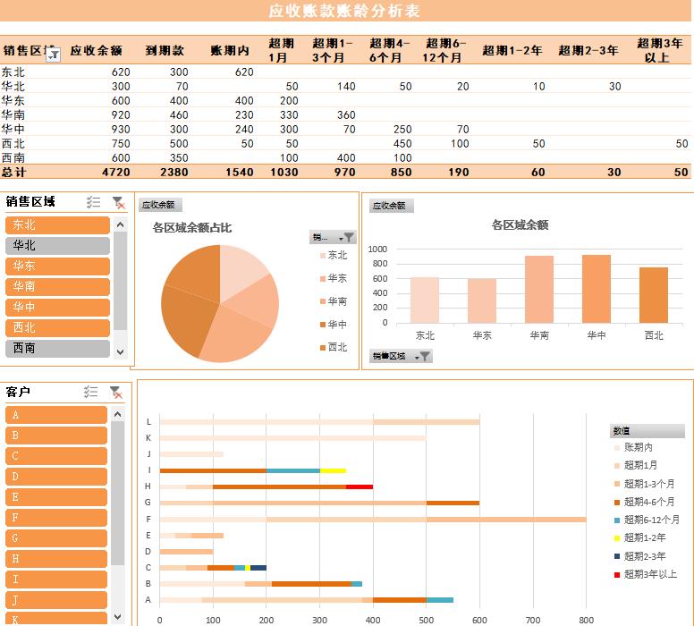
Task: Click the 东北 legend swatch in the pie chart
Action: 323,256
